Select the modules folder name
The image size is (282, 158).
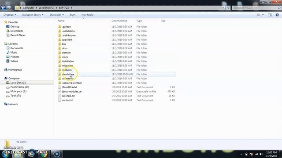click(67, 70)
